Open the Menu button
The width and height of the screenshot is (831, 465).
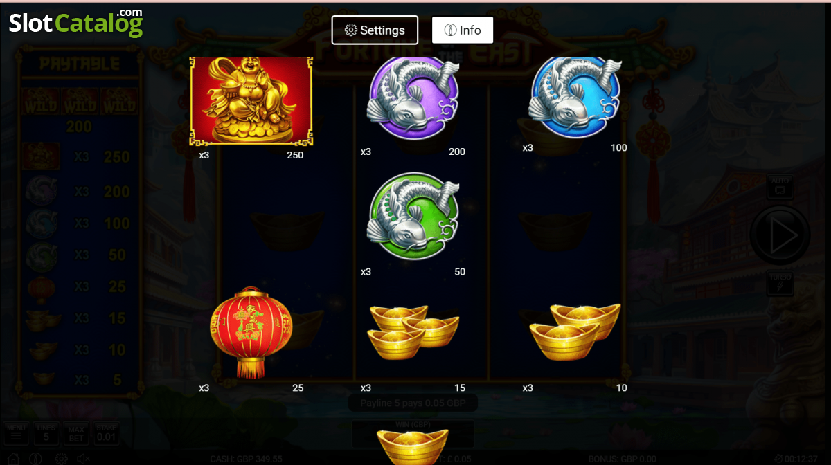click(x=16, y=434)
